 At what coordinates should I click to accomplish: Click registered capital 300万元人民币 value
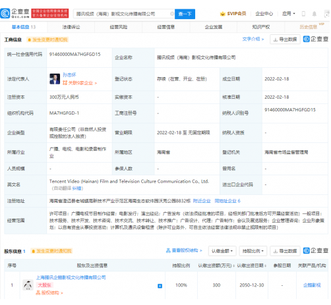[64, 97]
